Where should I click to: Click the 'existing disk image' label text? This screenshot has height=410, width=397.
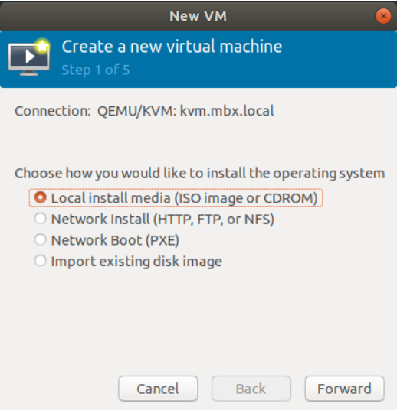[160, 261]
